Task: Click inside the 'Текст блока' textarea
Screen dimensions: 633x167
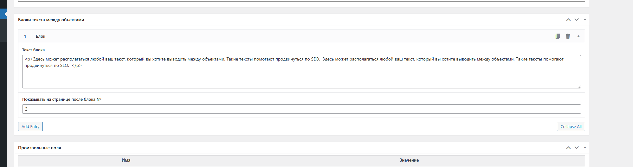Action: [301, 76]
